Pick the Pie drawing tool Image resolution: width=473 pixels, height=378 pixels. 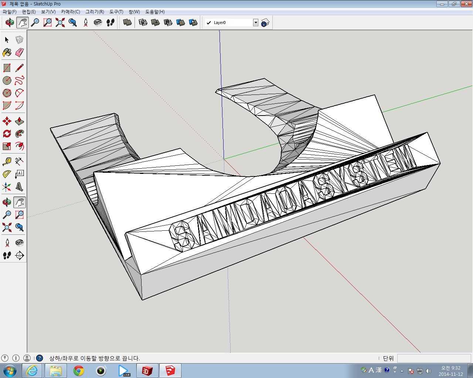(7, 106)
